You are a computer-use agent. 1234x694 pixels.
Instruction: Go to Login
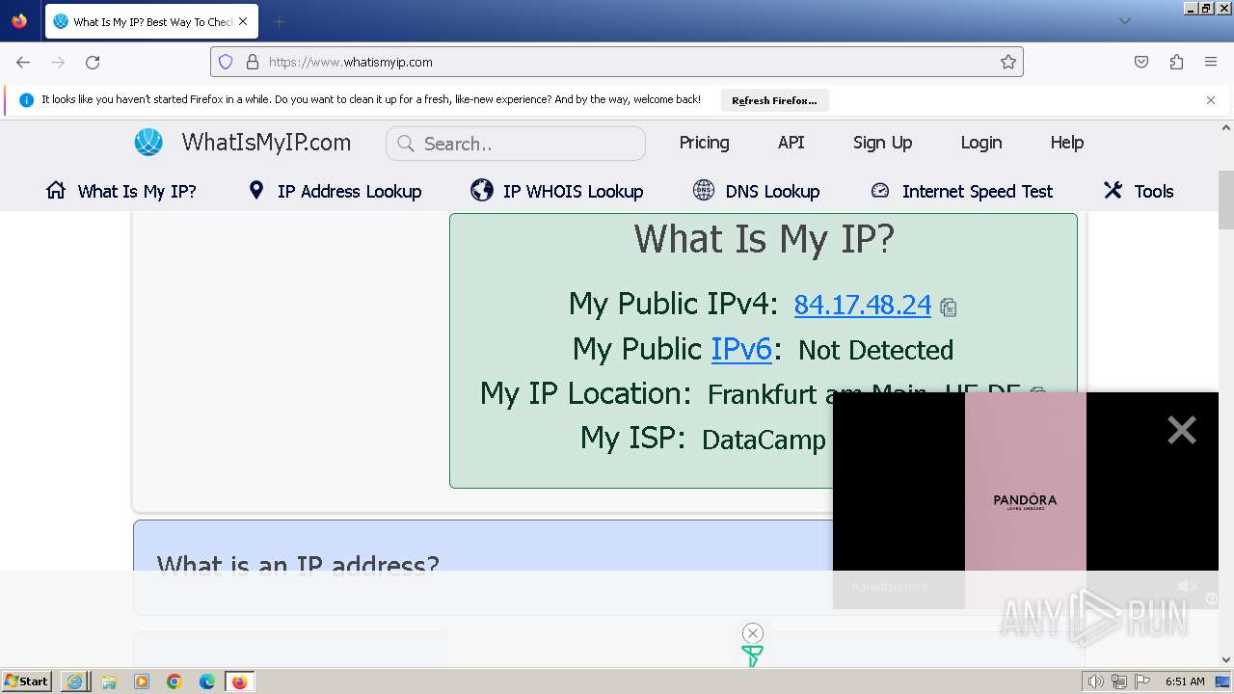coord(980,143)
